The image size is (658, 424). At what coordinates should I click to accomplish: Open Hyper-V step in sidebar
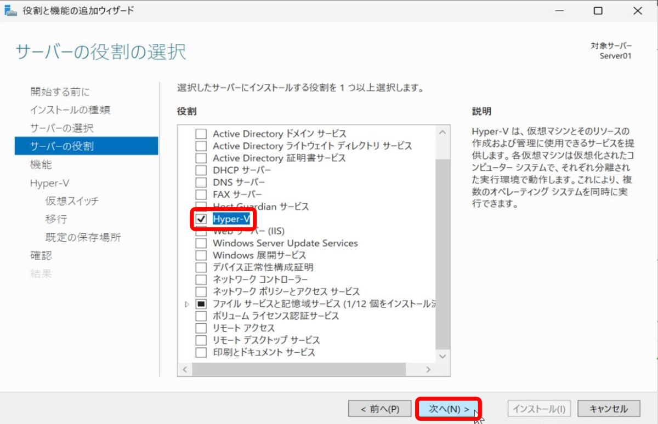49,183
